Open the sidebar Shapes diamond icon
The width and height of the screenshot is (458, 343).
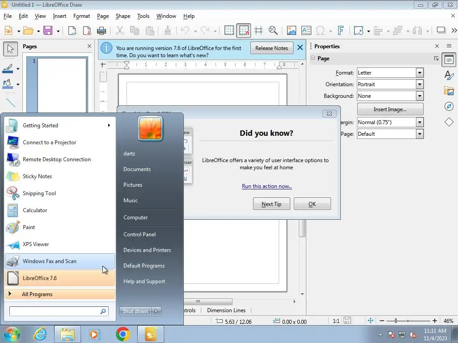(449, 122)
